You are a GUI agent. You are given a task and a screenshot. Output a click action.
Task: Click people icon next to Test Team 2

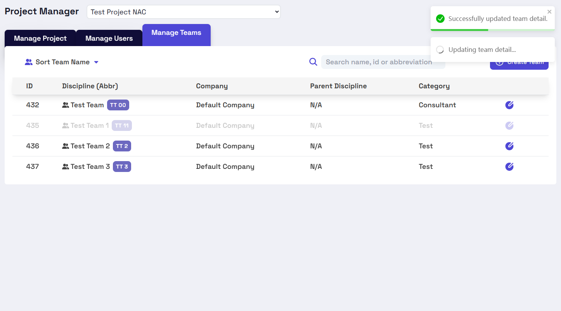click(x=66, y=146)
